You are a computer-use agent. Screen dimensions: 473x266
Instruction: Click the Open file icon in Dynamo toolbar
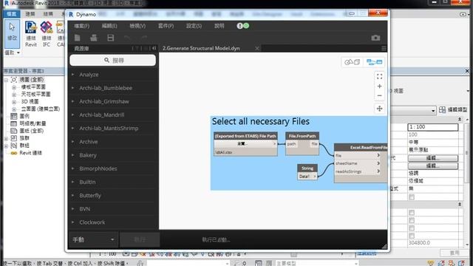point(94,38)
